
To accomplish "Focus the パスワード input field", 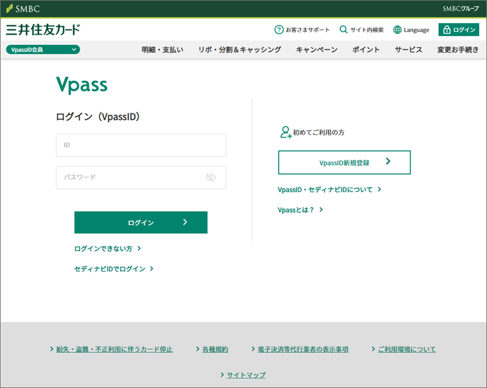I will coord(141,178).
